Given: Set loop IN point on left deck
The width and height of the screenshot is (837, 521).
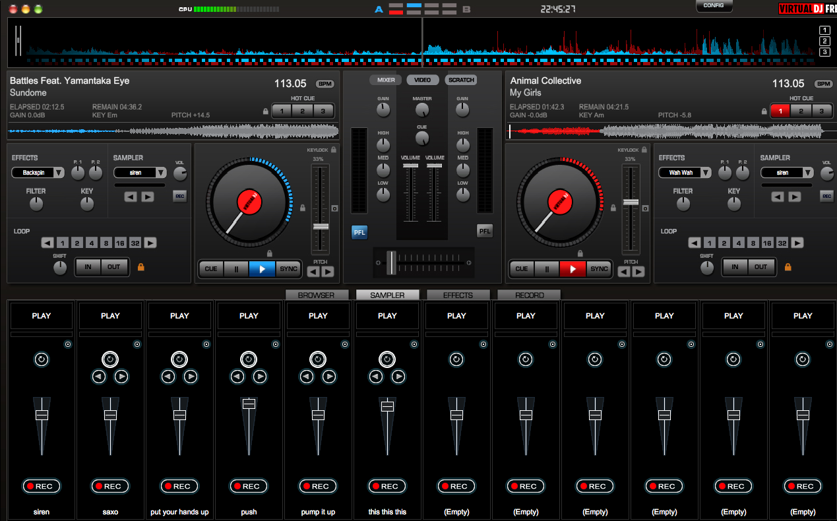Looking at the screenshot, I should (88, 267).
